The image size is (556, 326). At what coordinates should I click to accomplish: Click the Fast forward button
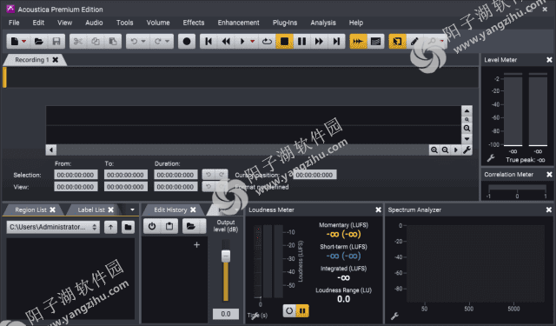(319, 42)
